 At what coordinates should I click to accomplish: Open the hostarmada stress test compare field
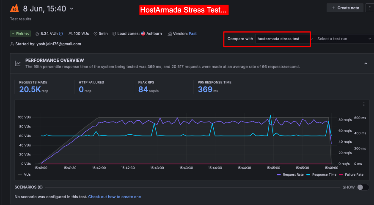click(282, 39)
